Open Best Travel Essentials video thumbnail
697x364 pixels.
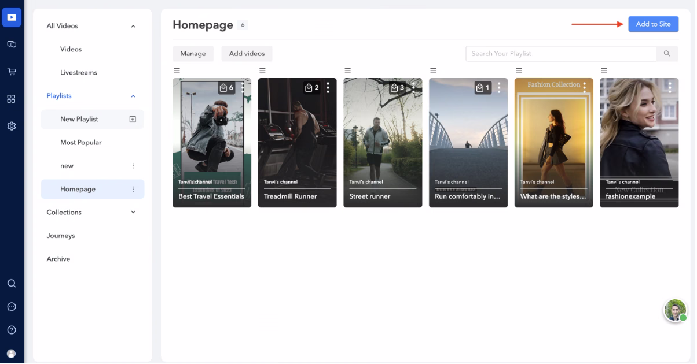(212, 143)
